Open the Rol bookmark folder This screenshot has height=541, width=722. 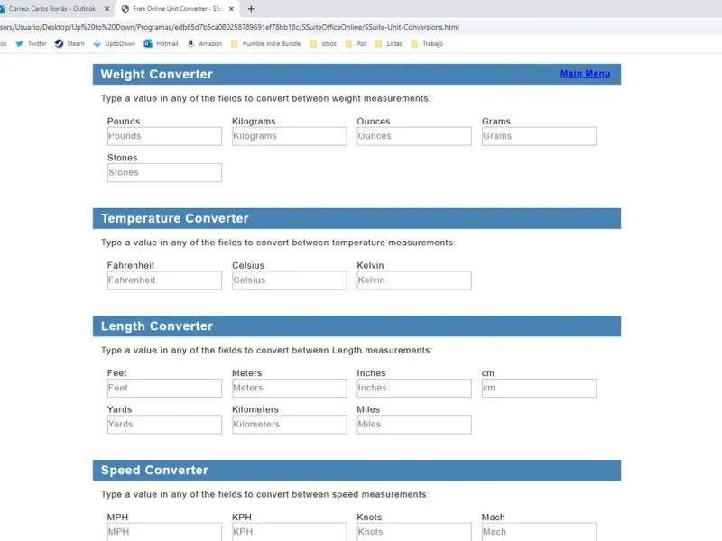[356, 43]
